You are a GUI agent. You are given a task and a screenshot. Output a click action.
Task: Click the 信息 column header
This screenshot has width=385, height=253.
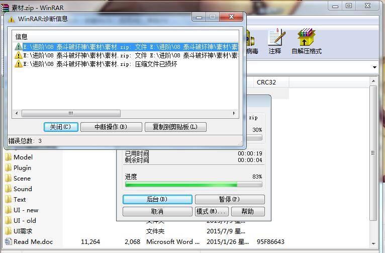22,37
